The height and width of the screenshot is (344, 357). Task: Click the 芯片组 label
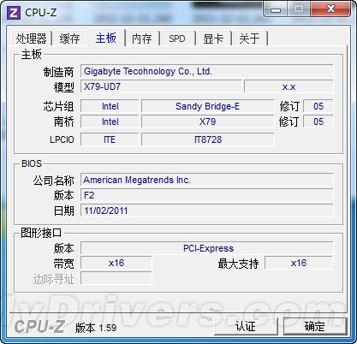tap(58, 107)
